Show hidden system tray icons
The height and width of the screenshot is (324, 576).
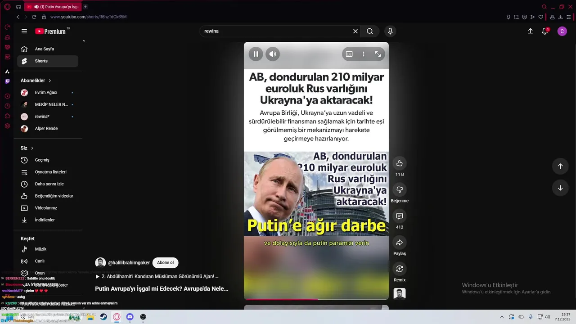point(502,317)
